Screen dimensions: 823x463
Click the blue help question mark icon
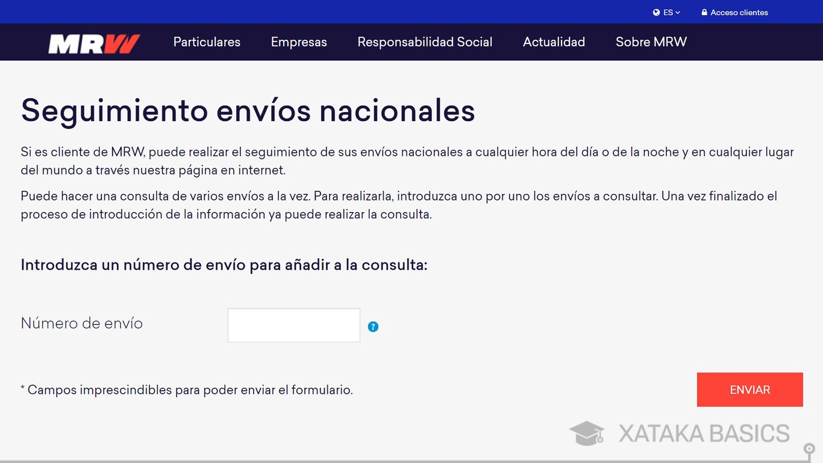coord(373,326)
